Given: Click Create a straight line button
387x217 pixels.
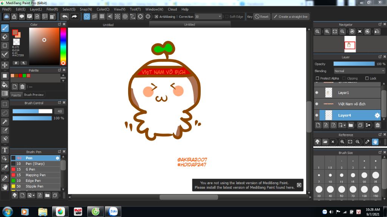Looking at the screenshot, I should click(290, 17).
